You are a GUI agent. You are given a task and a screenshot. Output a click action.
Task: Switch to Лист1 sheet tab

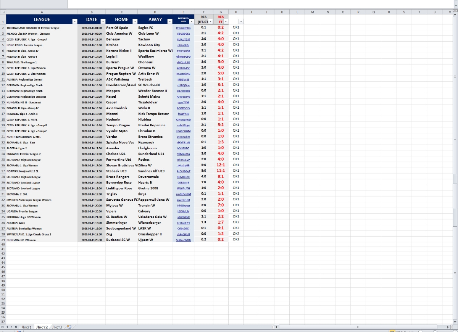pyautogui.click(x=26, y=327)
